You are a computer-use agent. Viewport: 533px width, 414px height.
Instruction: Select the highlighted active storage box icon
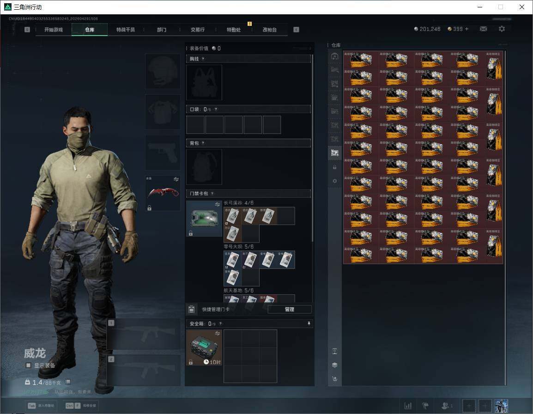point(334,153)
